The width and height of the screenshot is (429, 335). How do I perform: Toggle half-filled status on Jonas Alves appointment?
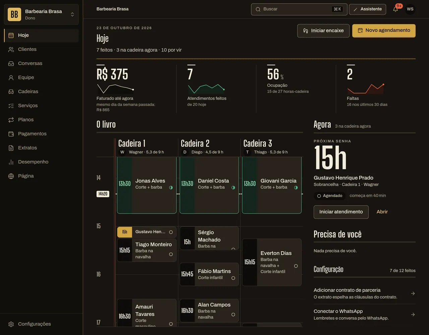coord(171,188)
